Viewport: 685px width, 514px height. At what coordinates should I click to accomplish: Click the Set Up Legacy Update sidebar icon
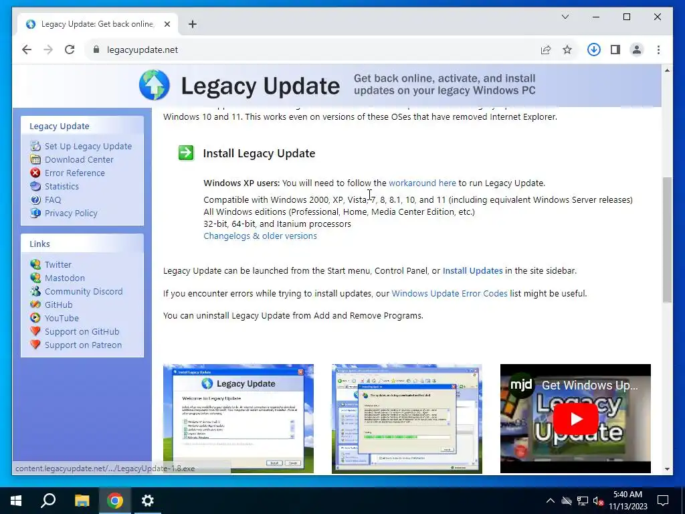[35, 146]
